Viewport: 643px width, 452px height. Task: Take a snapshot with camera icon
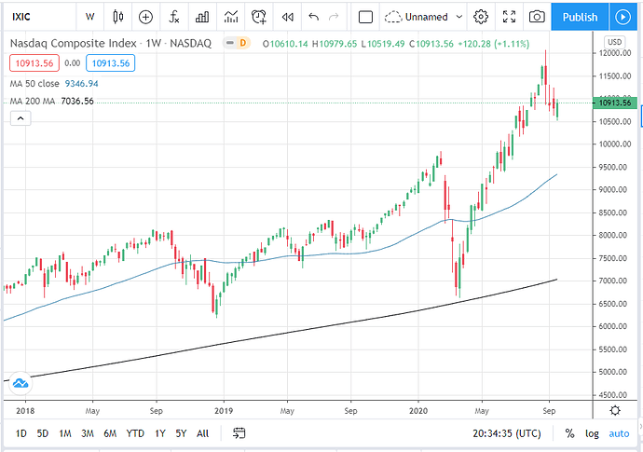[537, 17]
